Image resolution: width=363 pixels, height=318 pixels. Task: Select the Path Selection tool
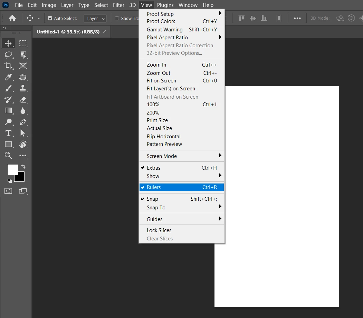(23, 133)
